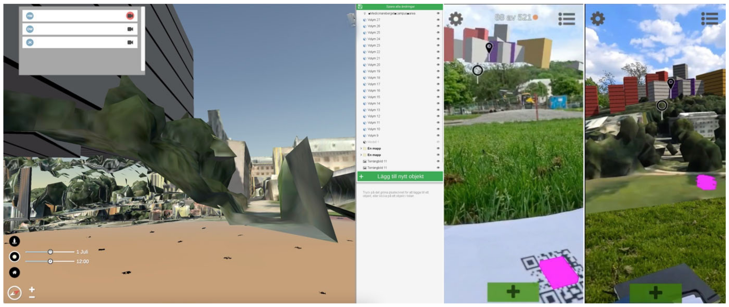The width and height of the screenshot is (729, 307).
Task: Click the Lägg till nytt objekt button
Action: [400, 177]
